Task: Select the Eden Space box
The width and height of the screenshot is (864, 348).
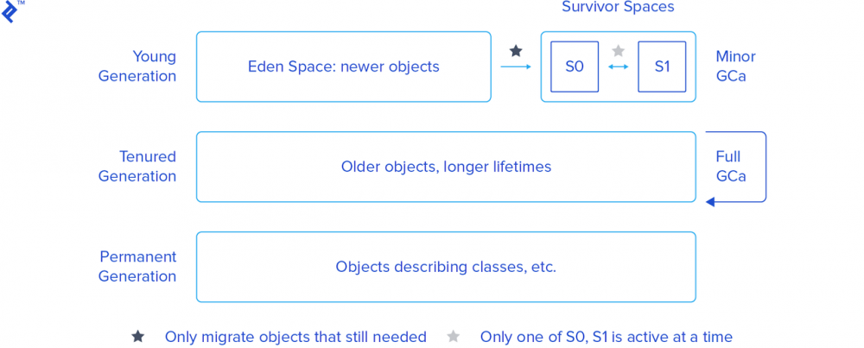Action: point(343,66)
